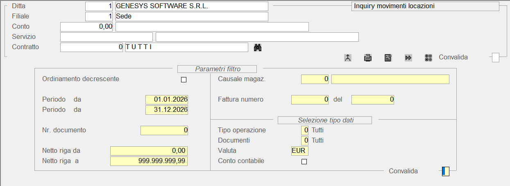
Task: Click the Periodo da start date field
Action: pyautogui.click(x=167, y=100)
